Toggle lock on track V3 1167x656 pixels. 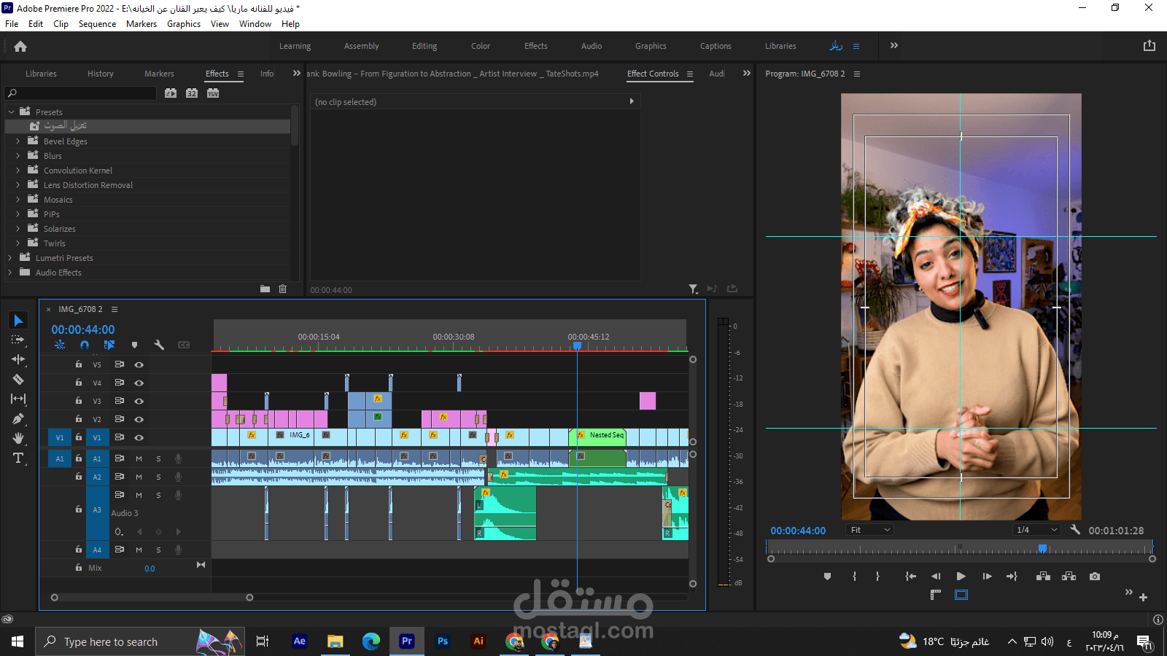(x=79, y=401)
